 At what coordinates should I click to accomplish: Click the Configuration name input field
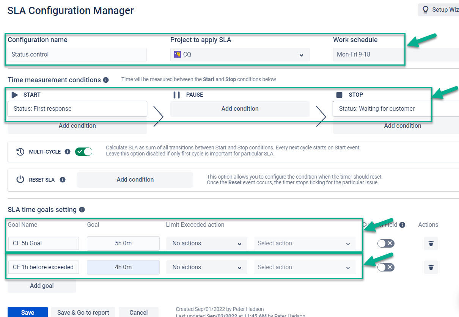click(77, 55)
